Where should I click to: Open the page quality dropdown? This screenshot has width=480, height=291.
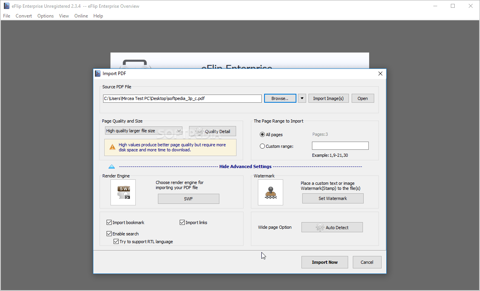144,131
